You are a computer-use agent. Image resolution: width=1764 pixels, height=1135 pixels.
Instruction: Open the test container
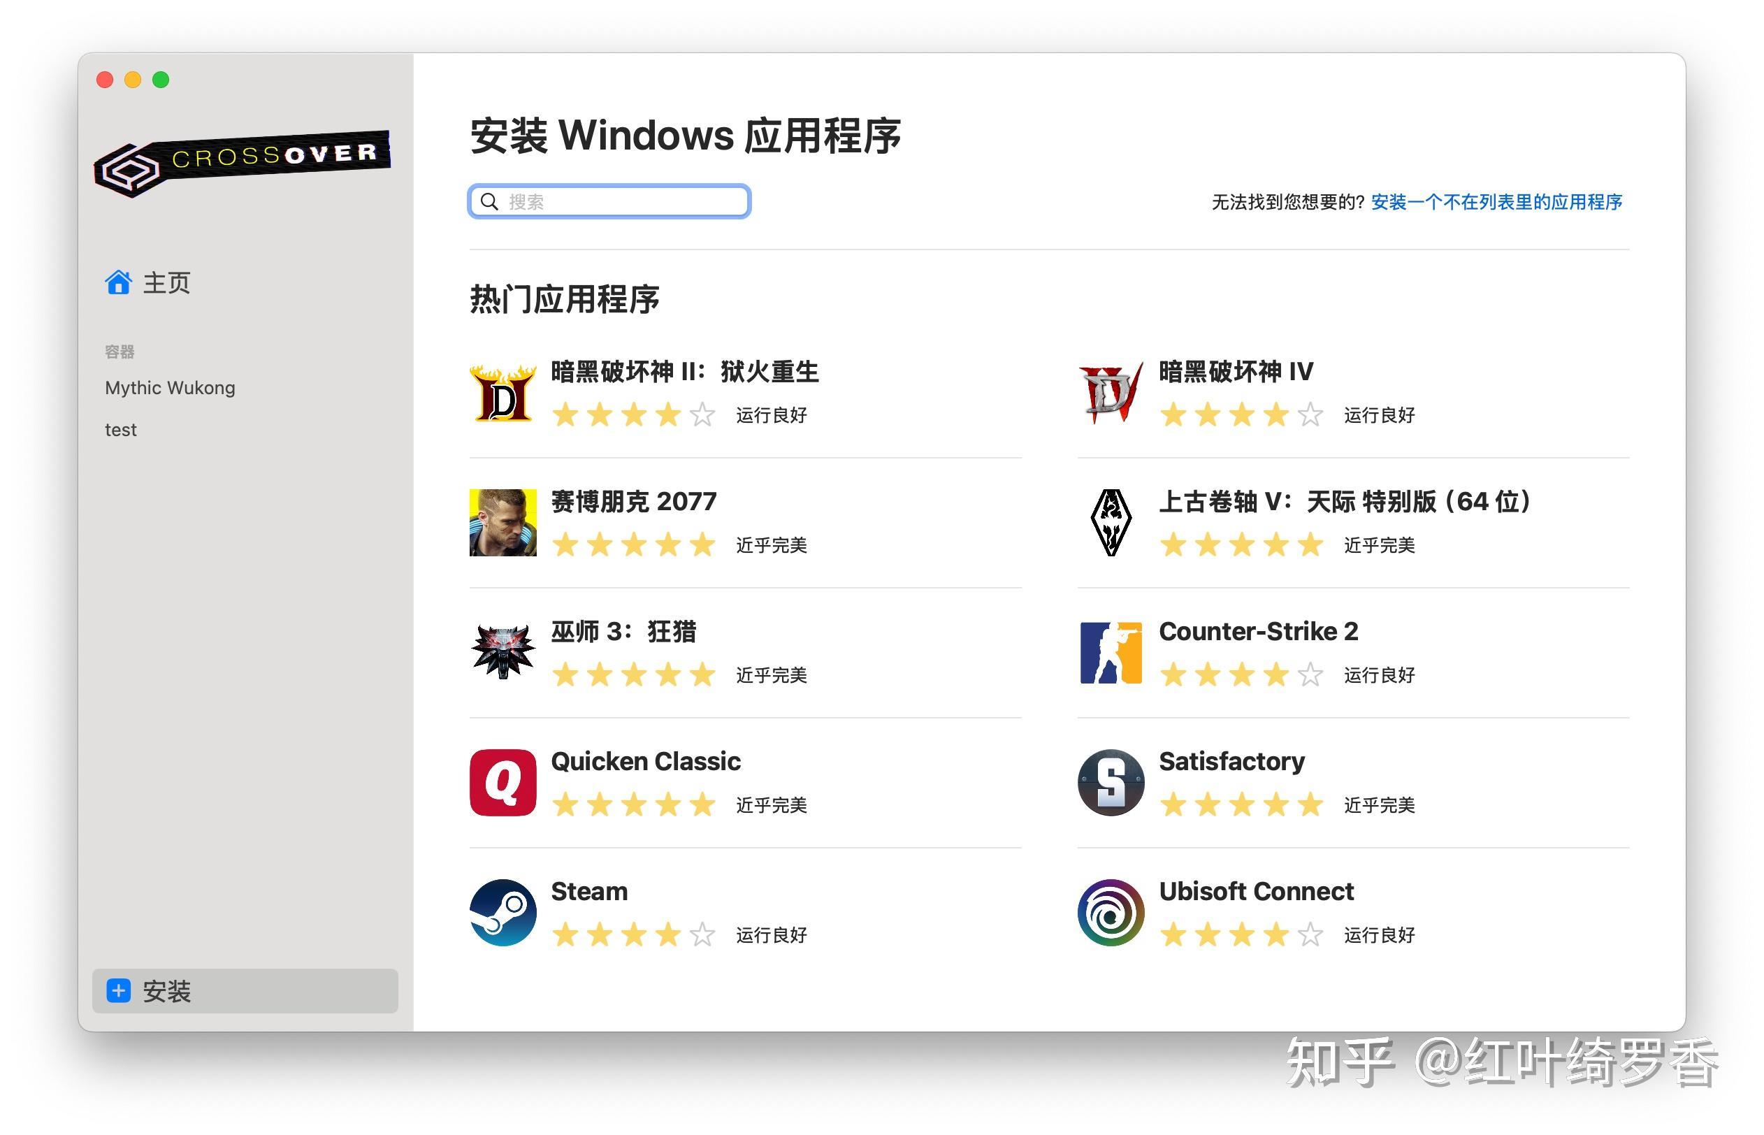[121, 429]
